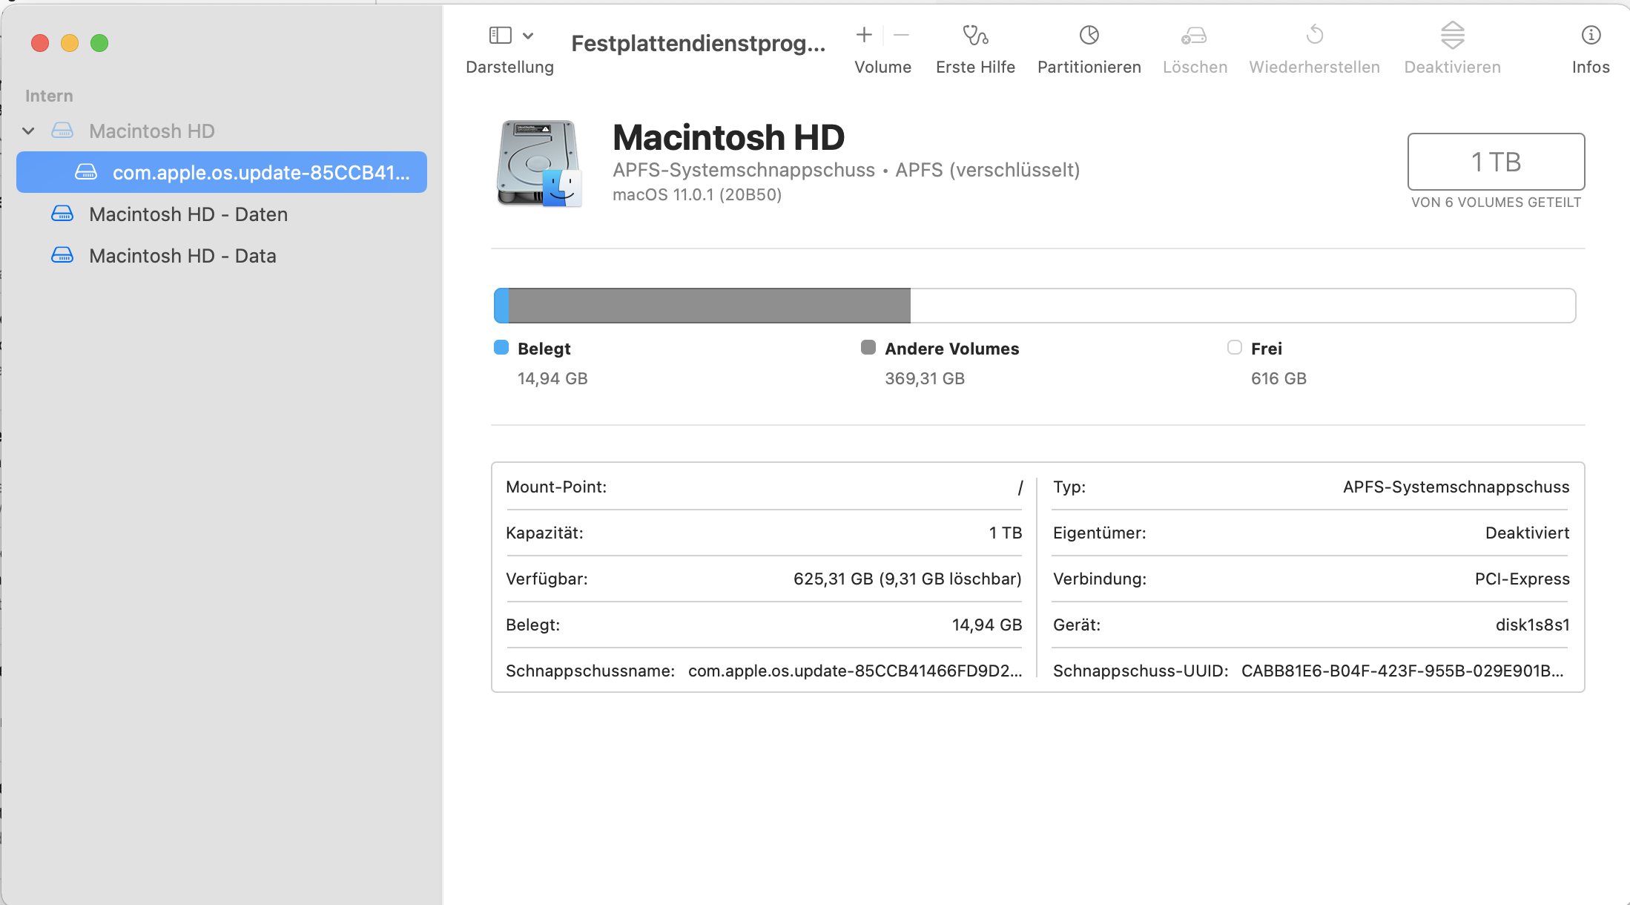Click the storage usage bar
The image size is (1630, 905).
1034,306
